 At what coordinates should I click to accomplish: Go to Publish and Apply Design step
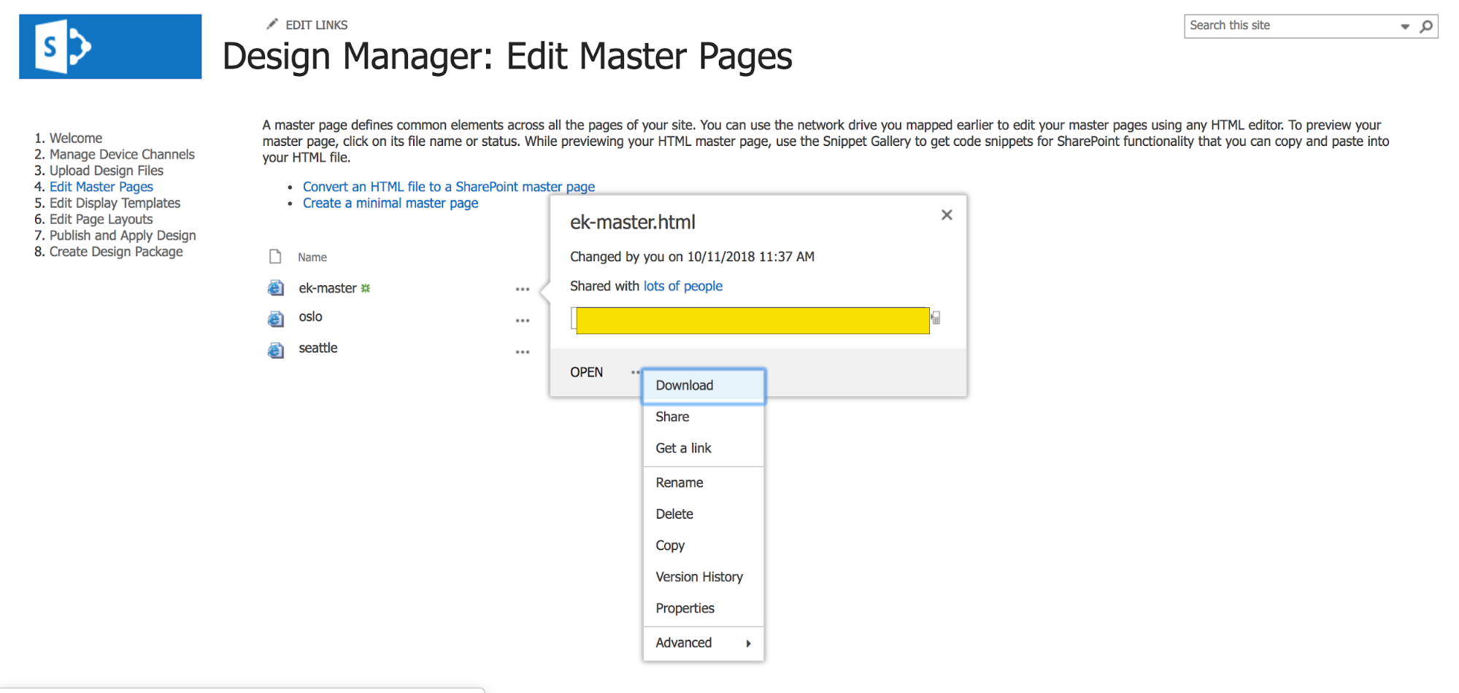point(123,235)
